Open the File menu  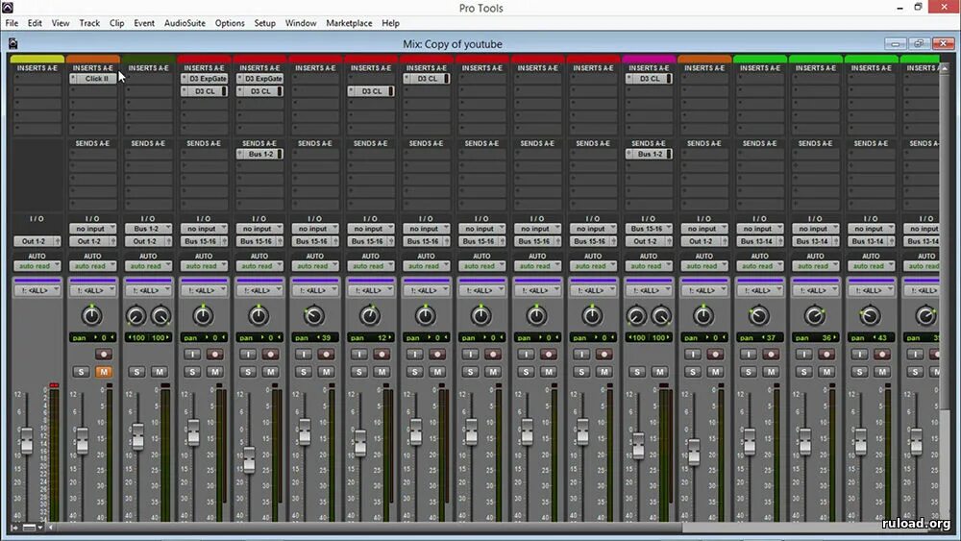pos(12,23)
